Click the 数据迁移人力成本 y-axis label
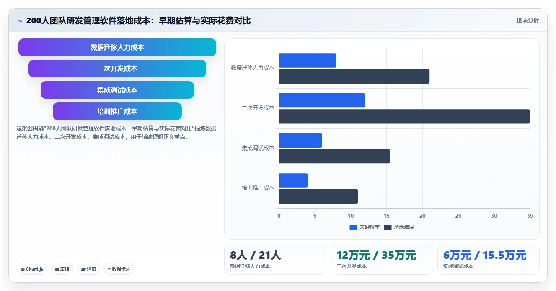This screenshot has width=556, height=291. pyautogui.click(x=253, y=68)
